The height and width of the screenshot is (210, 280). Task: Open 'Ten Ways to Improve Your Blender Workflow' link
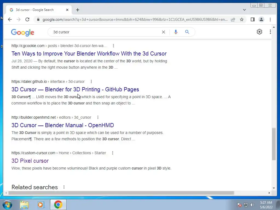pyautogui.click(x=89, y=54)
